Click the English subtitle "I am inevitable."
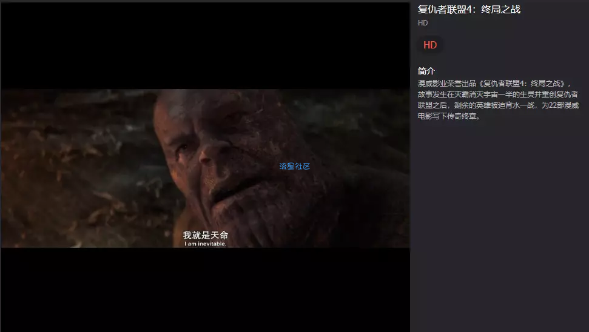Image resolution: width=589 pixels, height=332 pixels. tap(205, 244)
